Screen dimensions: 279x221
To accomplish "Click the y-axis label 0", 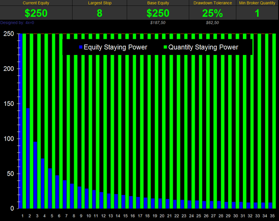I will [x=12, y=209].
